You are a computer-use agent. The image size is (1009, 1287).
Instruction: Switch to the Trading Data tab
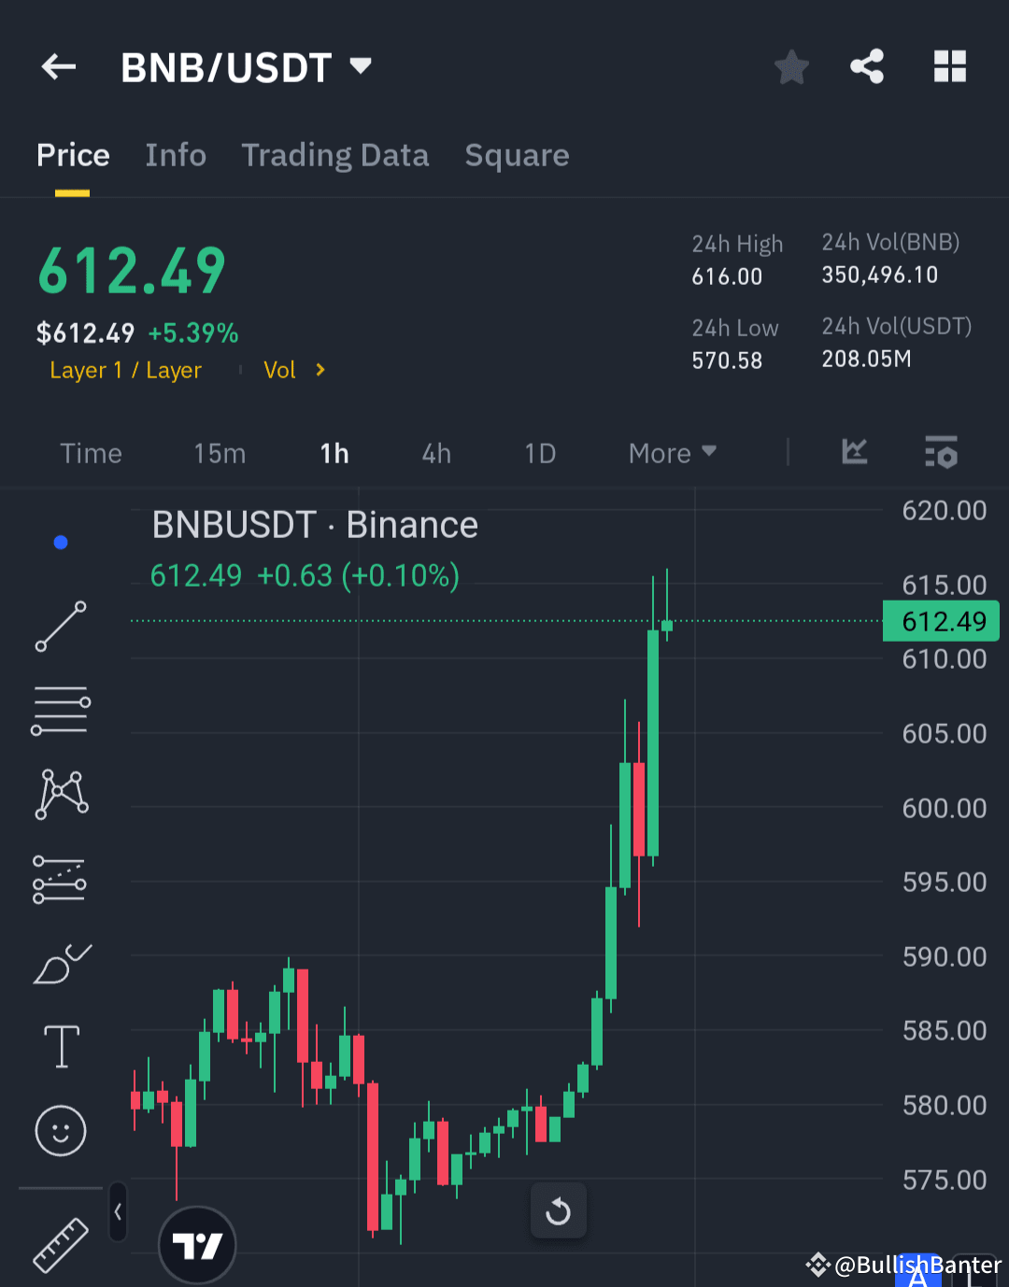[x=335, y=155]
